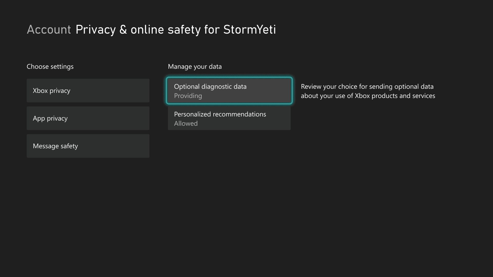The image size is (493, 277).
Task: Click the 'Review your choice' description text
Action: [367, 86]
